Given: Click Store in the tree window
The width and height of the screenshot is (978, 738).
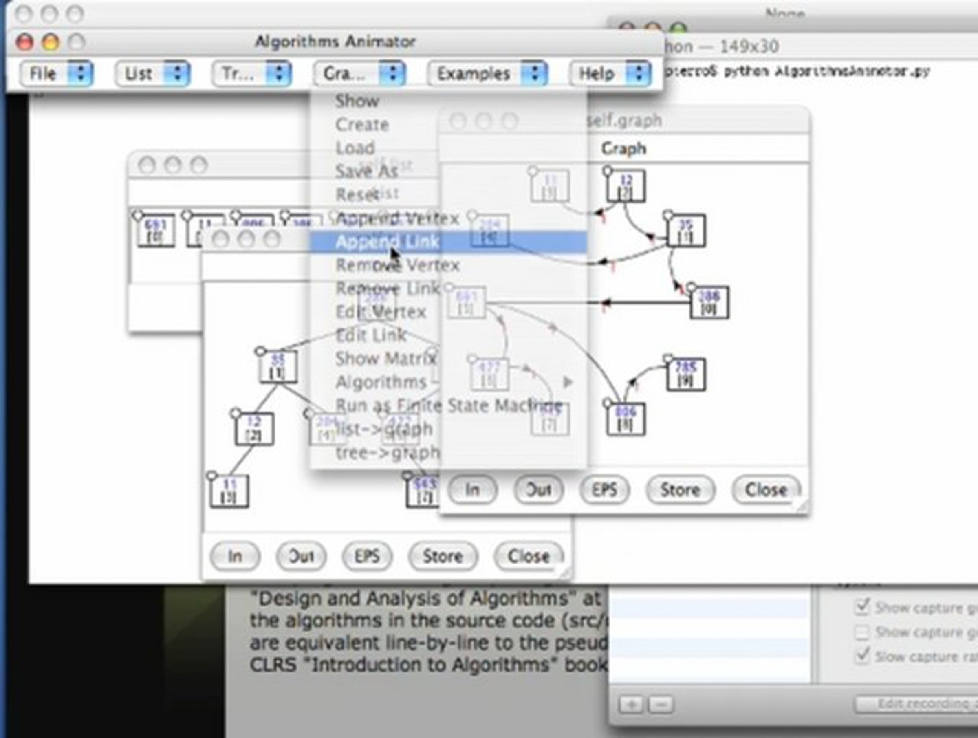Looking at the screenshot, I should [443, 556].
